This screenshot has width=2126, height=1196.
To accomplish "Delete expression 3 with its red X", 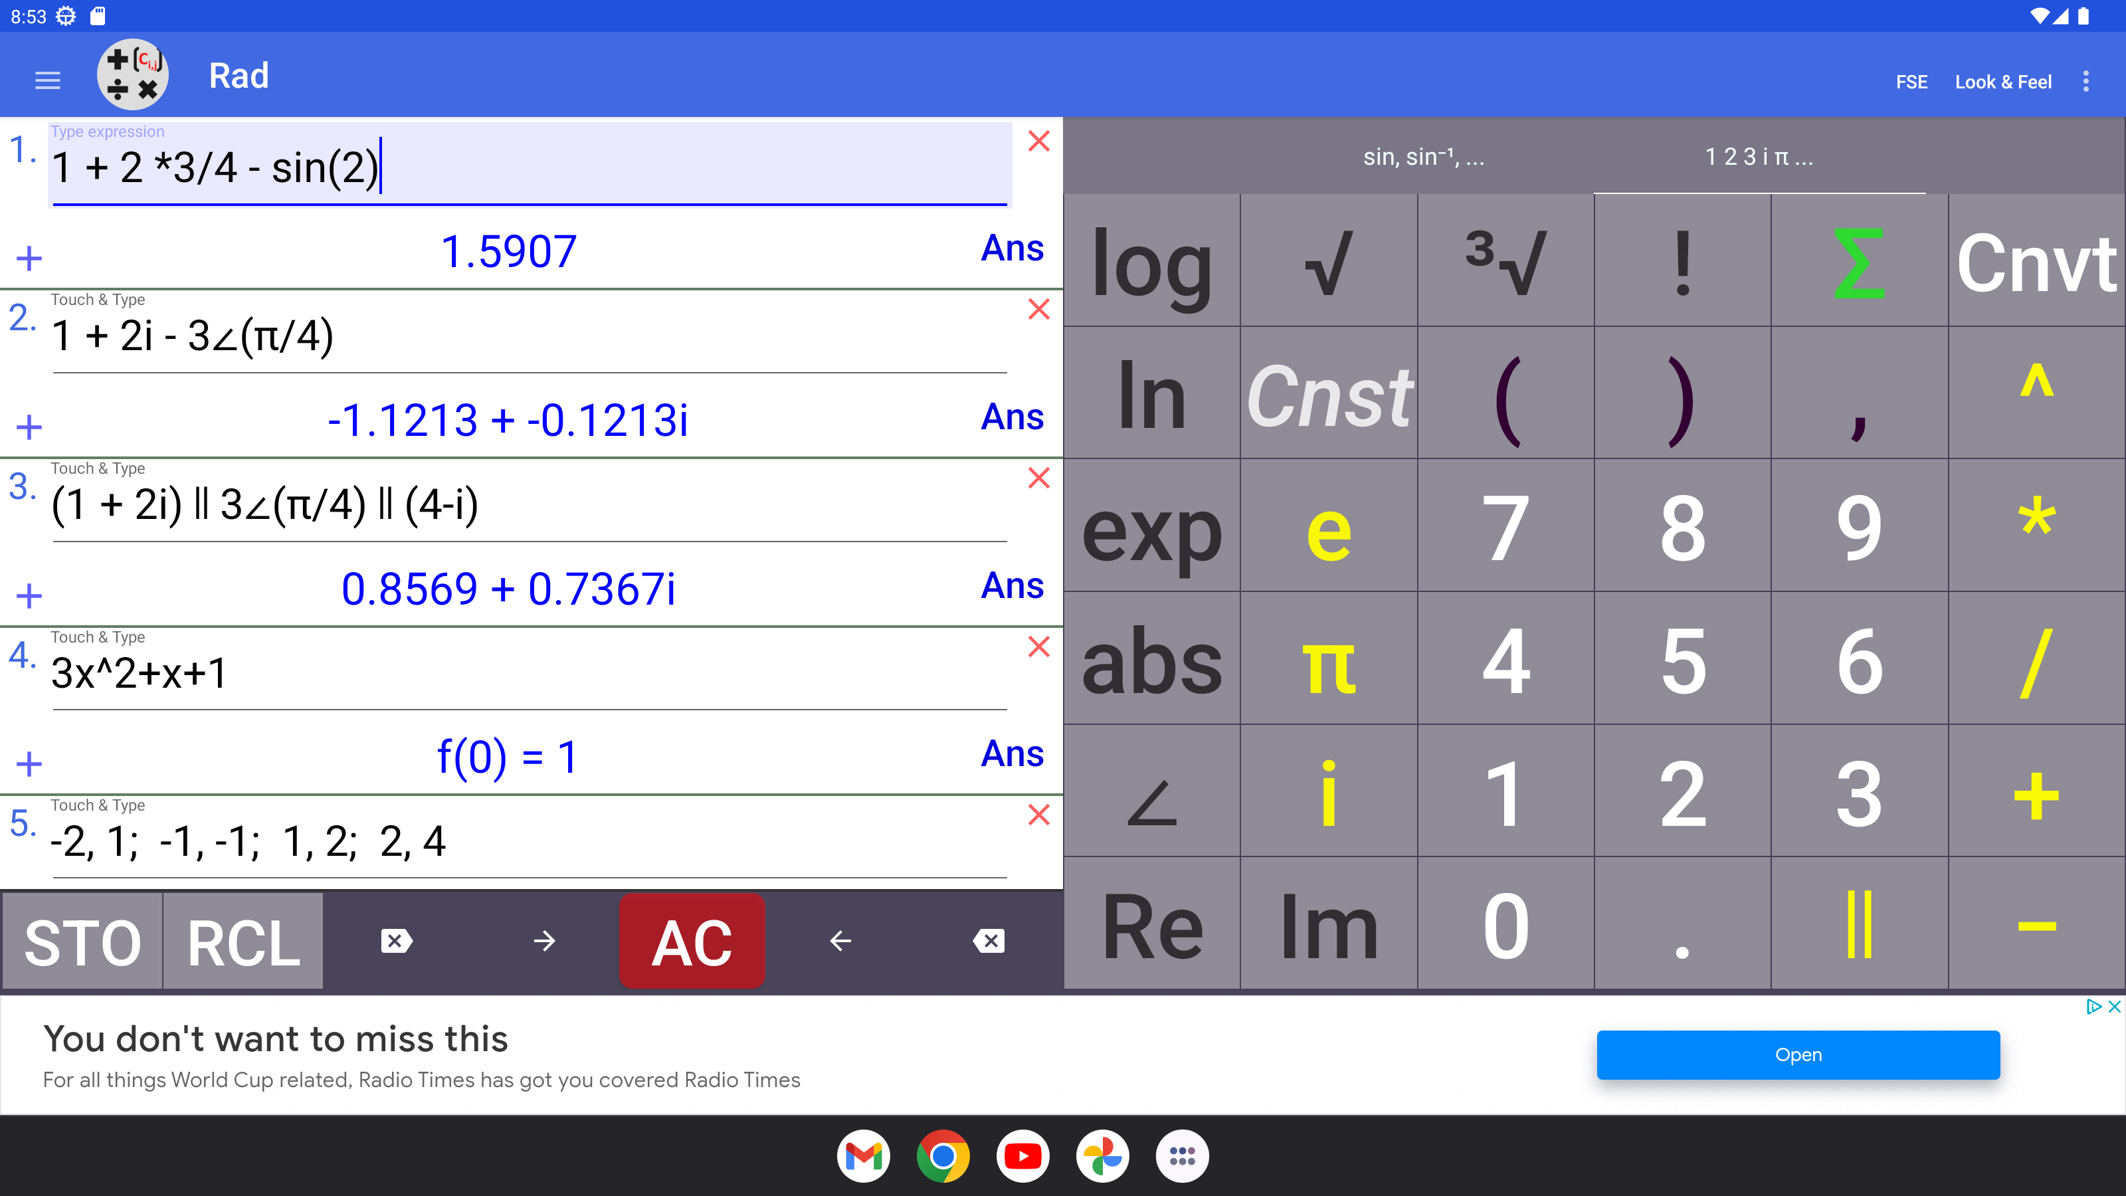I will 1039,478.
